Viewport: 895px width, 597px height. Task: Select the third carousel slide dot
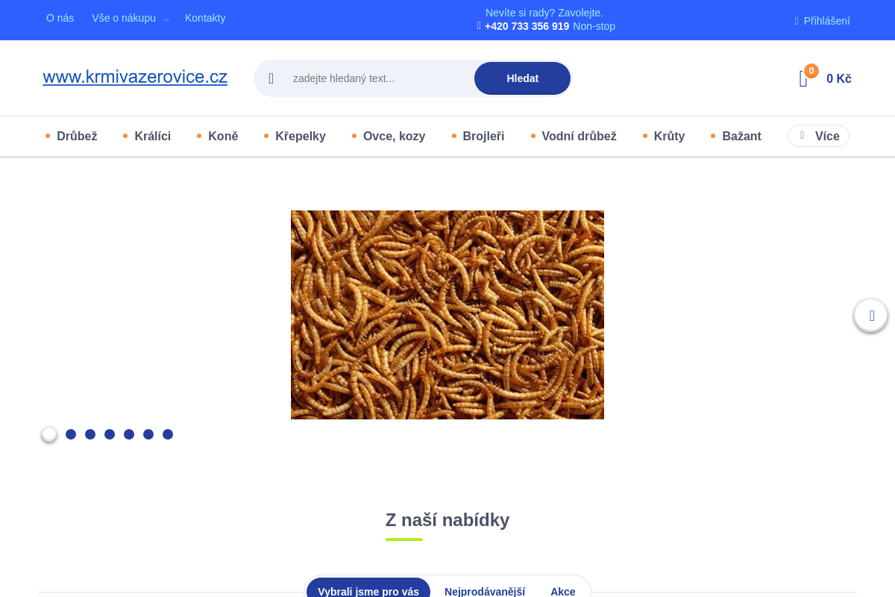click(90, 434)
